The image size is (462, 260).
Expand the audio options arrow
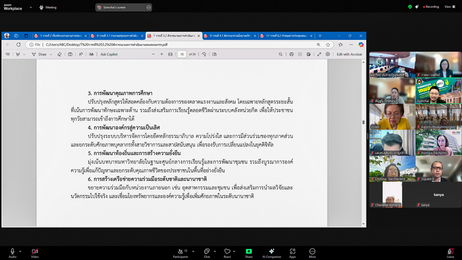coord(20,251)
